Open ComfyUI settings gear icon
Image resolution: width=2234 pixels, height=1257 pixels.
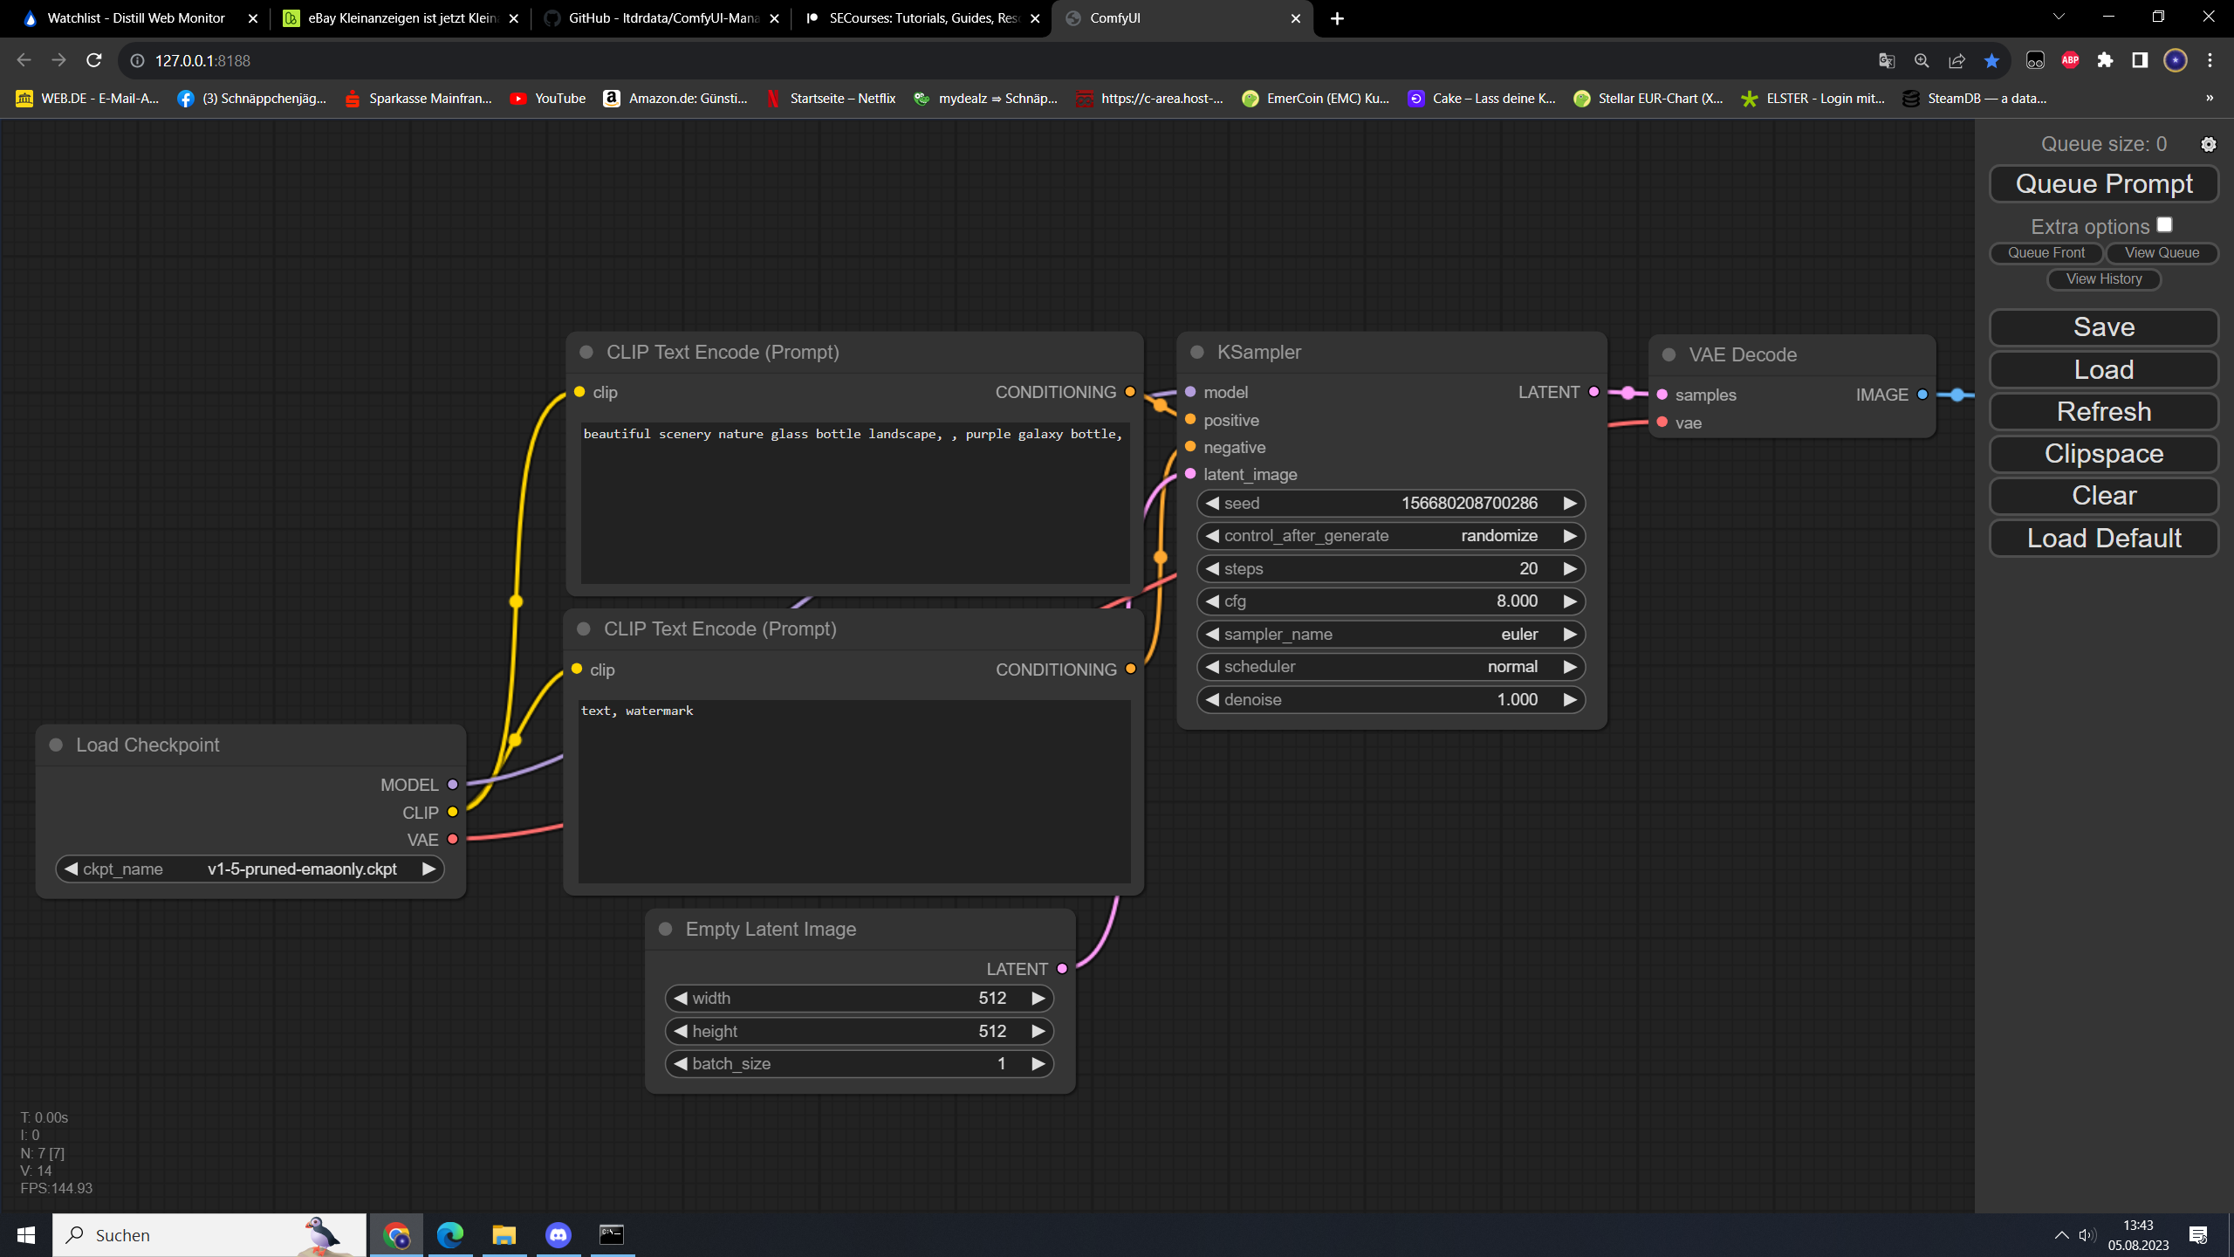point(2208,145)
